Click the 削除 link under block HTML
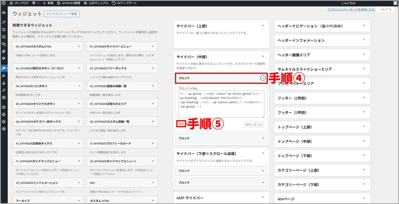399x204 pixels. tap(181, 124)
